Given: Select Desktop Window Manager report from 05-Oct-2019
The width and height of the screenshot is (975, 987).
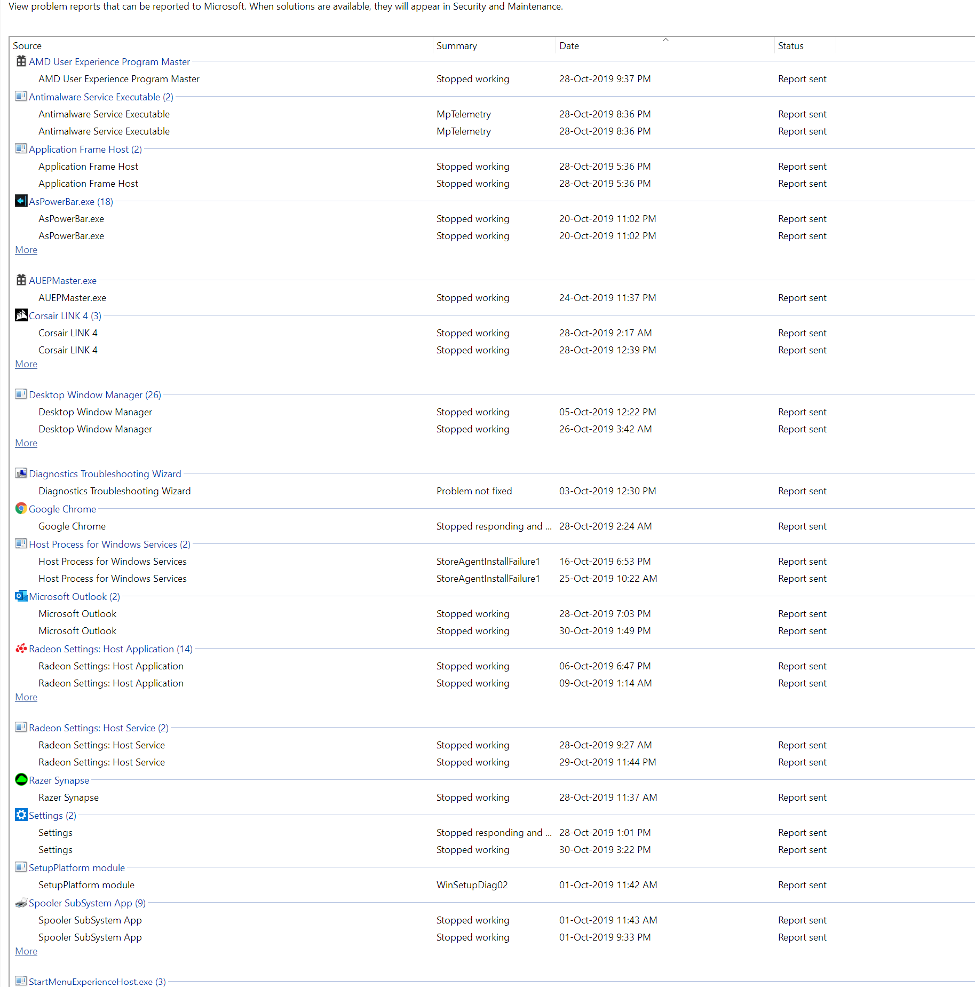Looking at the screenshot, I should [x=432, y=412].
